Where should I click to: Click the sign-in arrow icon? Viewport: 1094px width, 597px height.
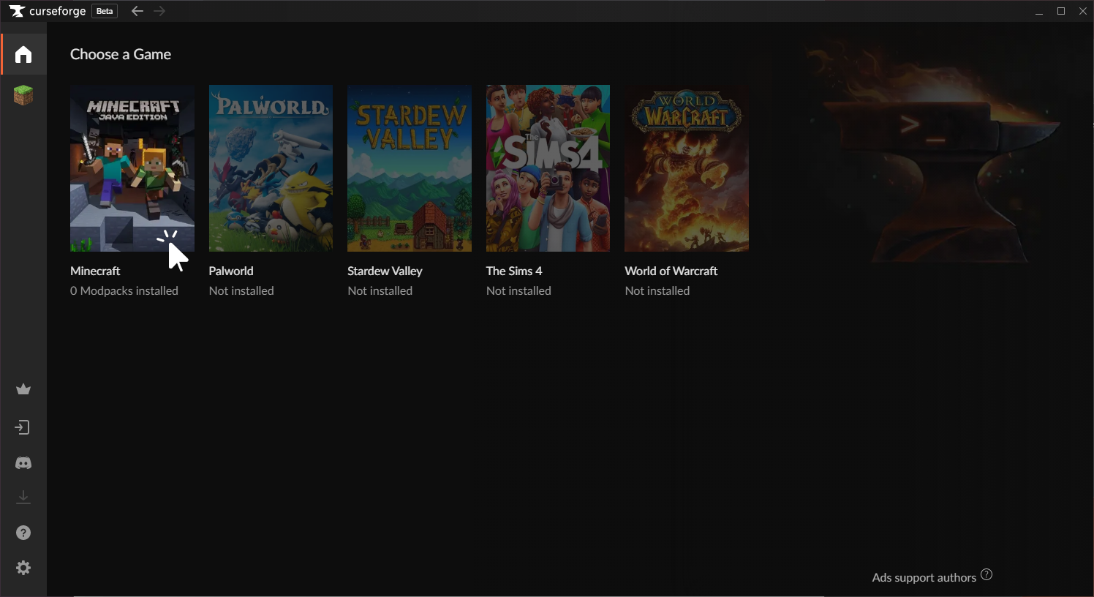tap(23, 427)
